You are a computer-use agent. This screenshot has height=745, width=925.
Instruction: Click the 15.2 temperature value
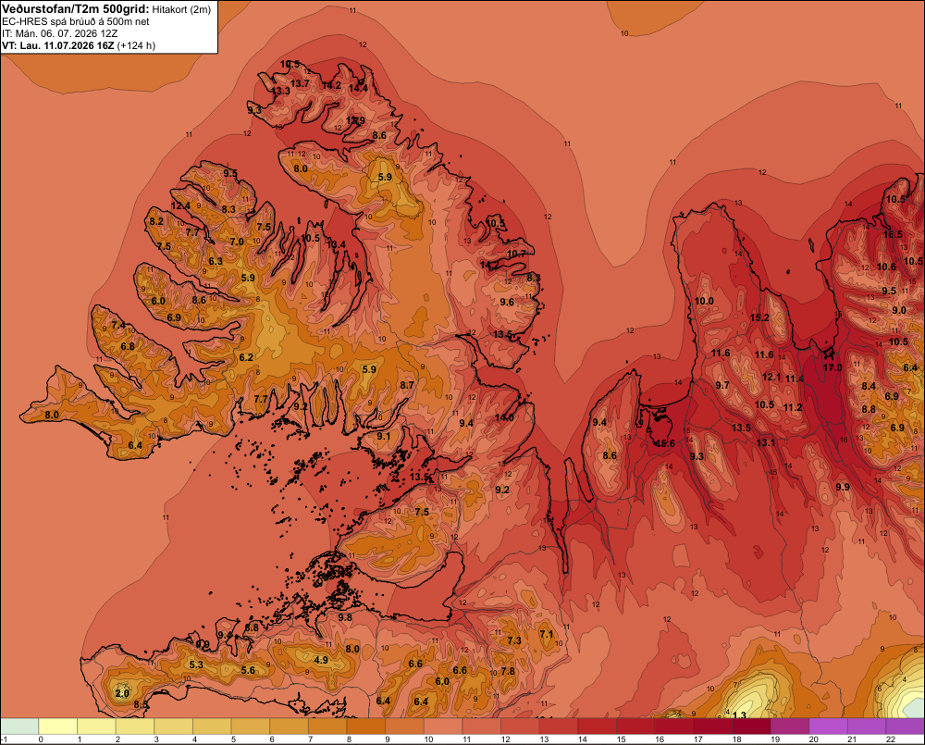[x=759, y=317]
